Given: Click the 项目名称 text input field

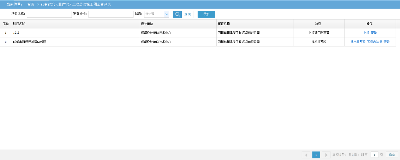Looking at the screenshot, I should click(x=49, y=14).
